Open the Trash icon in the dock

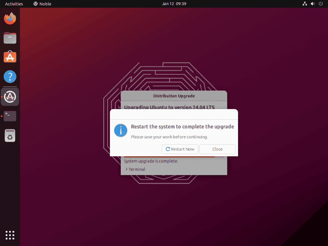pyautogui.click(x=10, y=135)
